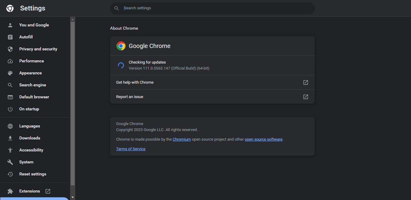Open Search engine via its magnifier icon
The image size is (411, 200).
pos(10,85)
